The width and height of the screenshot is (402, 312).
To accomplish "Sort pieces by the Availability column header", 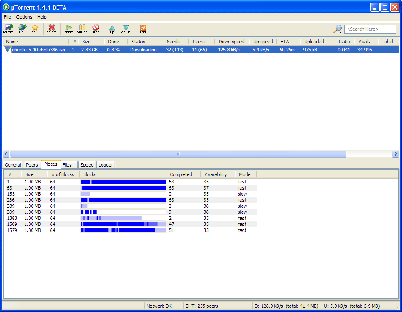I will click(x=218, y=174).
